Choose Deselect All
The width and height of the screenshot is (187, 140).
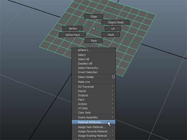click(x=93, y=64)
